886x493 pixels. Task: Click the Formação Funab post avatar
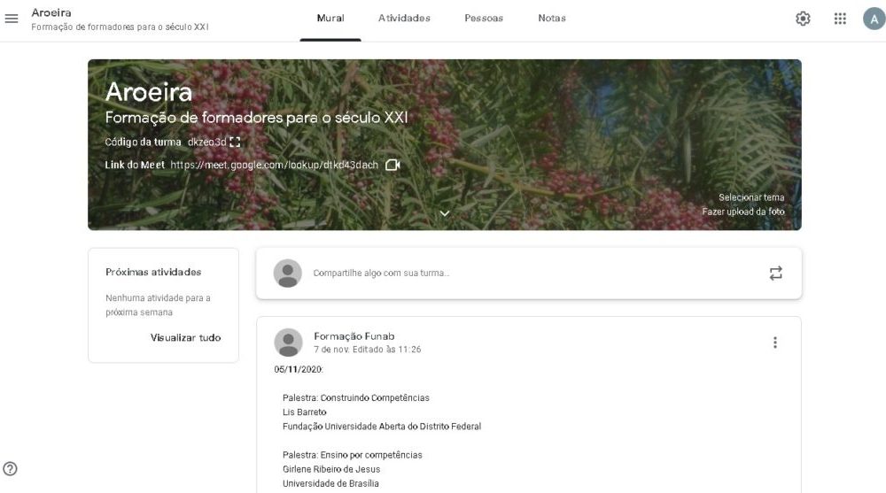pyautogui.click(x=288, y=343)
